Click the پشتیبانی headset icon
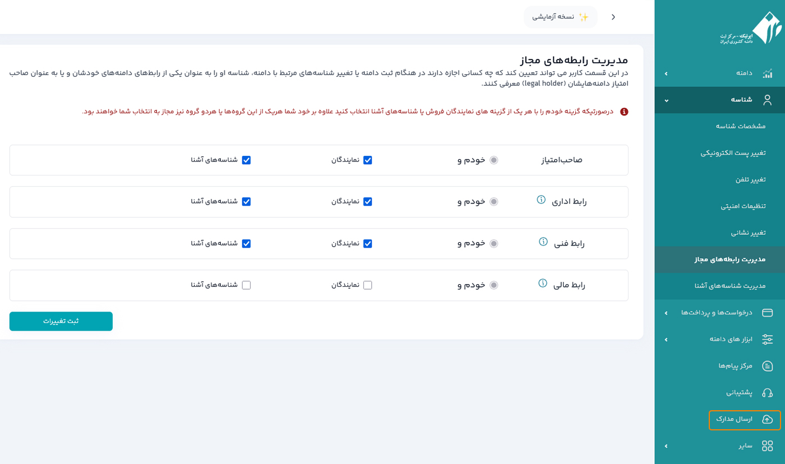Screen dimensions: 785x464 pos(767,392)
